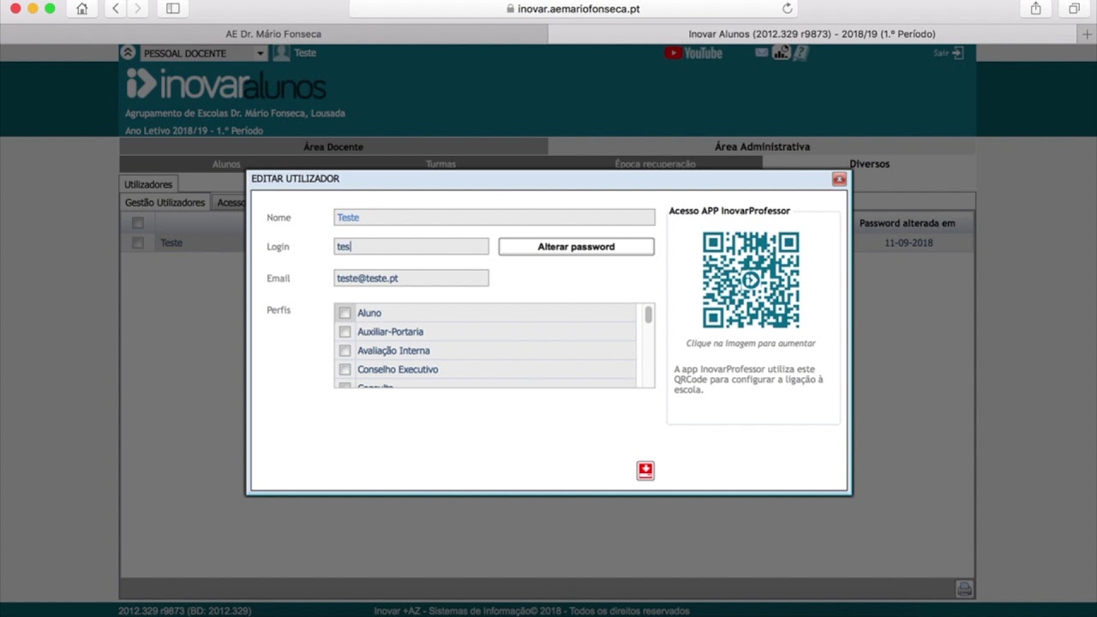Click the envelope mail icon in header

coord(761,53)
